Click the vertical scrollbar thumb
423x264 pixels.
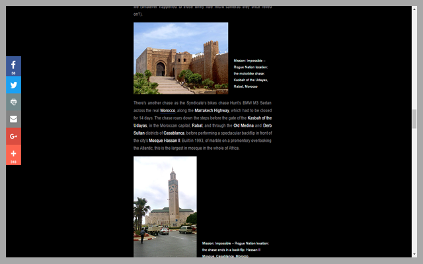coord(414,118)
